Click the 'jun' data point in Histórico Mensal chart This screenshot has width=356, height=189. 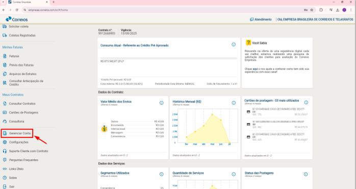(x=221, y=120)
